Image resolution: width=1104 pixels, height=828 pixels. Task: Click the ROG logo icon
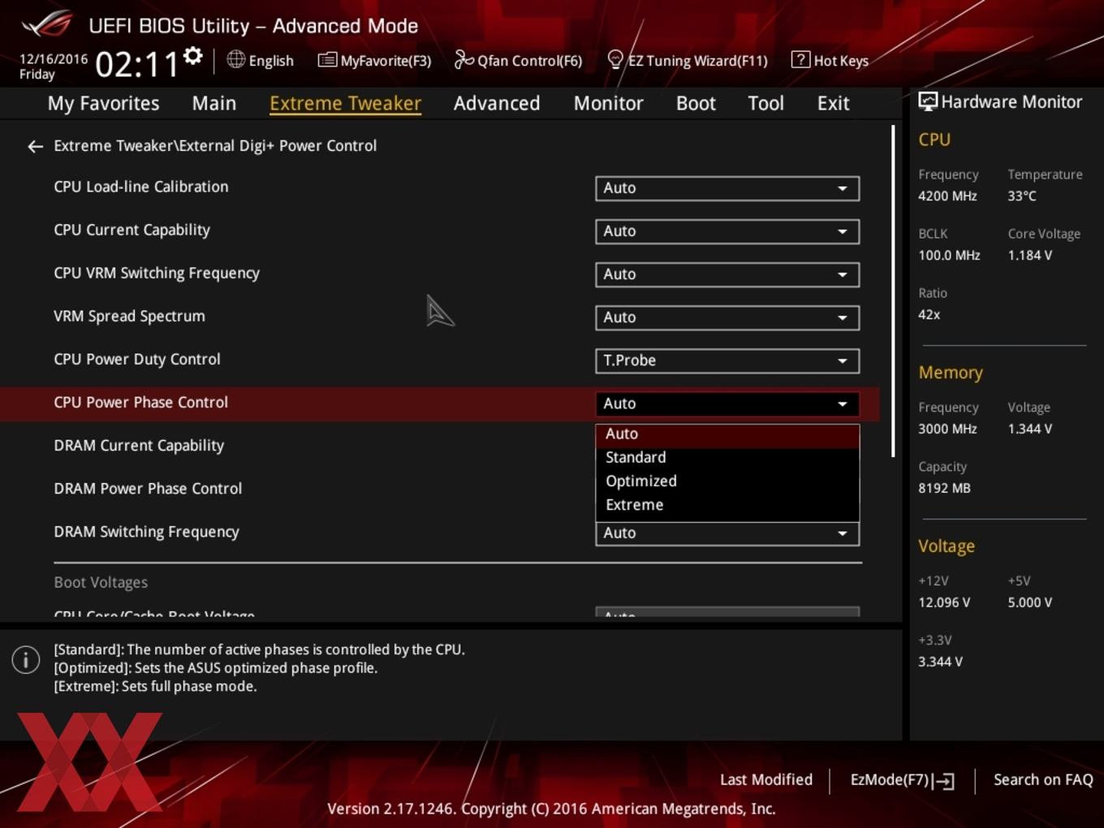coord(46,24)
